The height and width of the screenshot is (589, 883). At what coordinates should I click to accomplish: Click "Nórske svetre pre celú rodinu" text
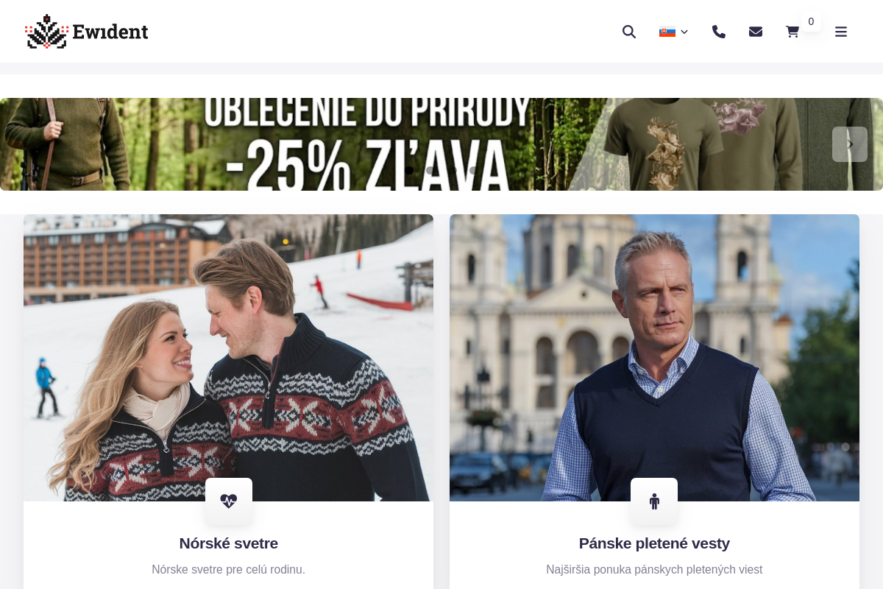click(x=229, y=570)
